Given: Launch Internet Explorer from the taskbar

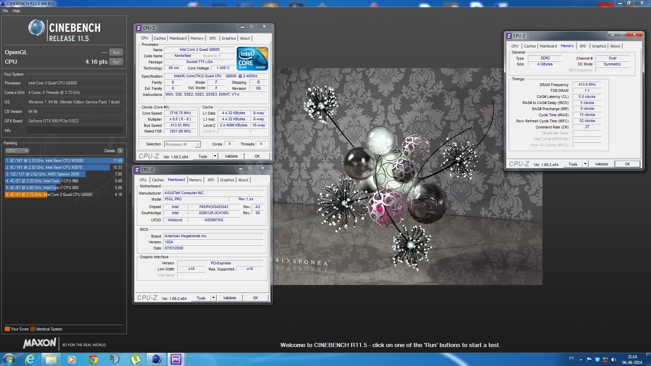Looking at the screenshot, I should tap(31, 359).
